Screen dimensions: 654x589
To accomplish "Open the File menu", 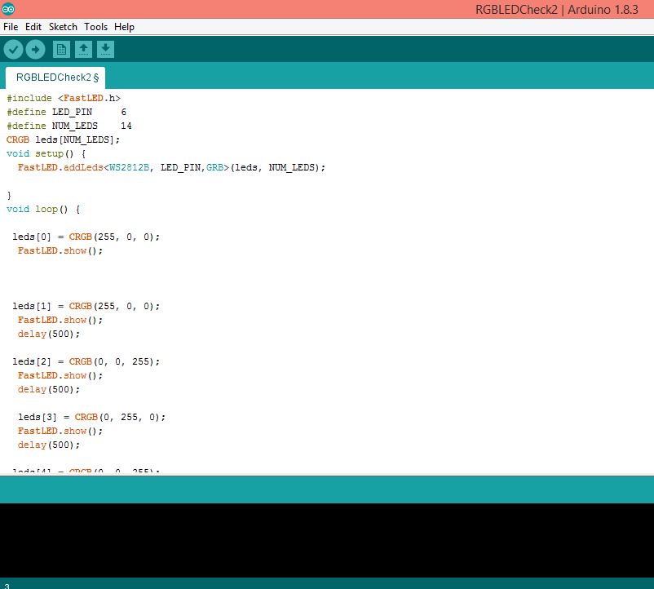I will click(x=11, y=27).
